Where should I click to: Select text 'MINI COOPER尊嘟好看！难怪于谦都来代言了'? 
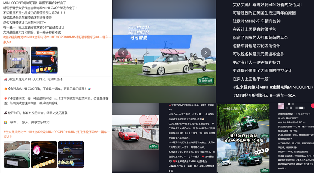(35, 3)
